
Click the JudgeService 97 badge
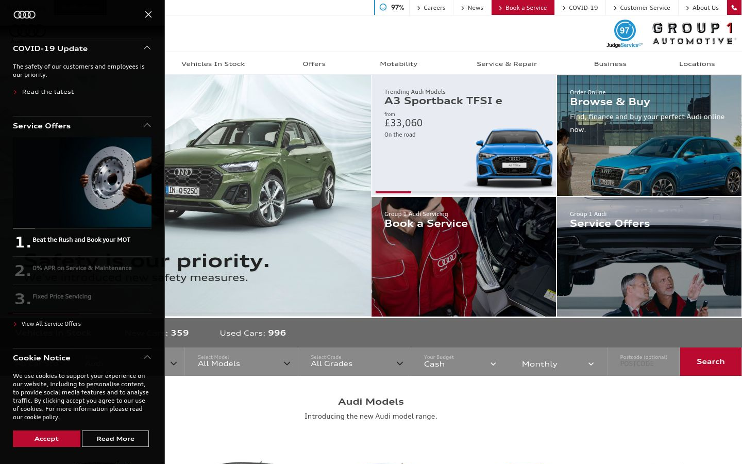pyautogui.click(x=625, y=34)
